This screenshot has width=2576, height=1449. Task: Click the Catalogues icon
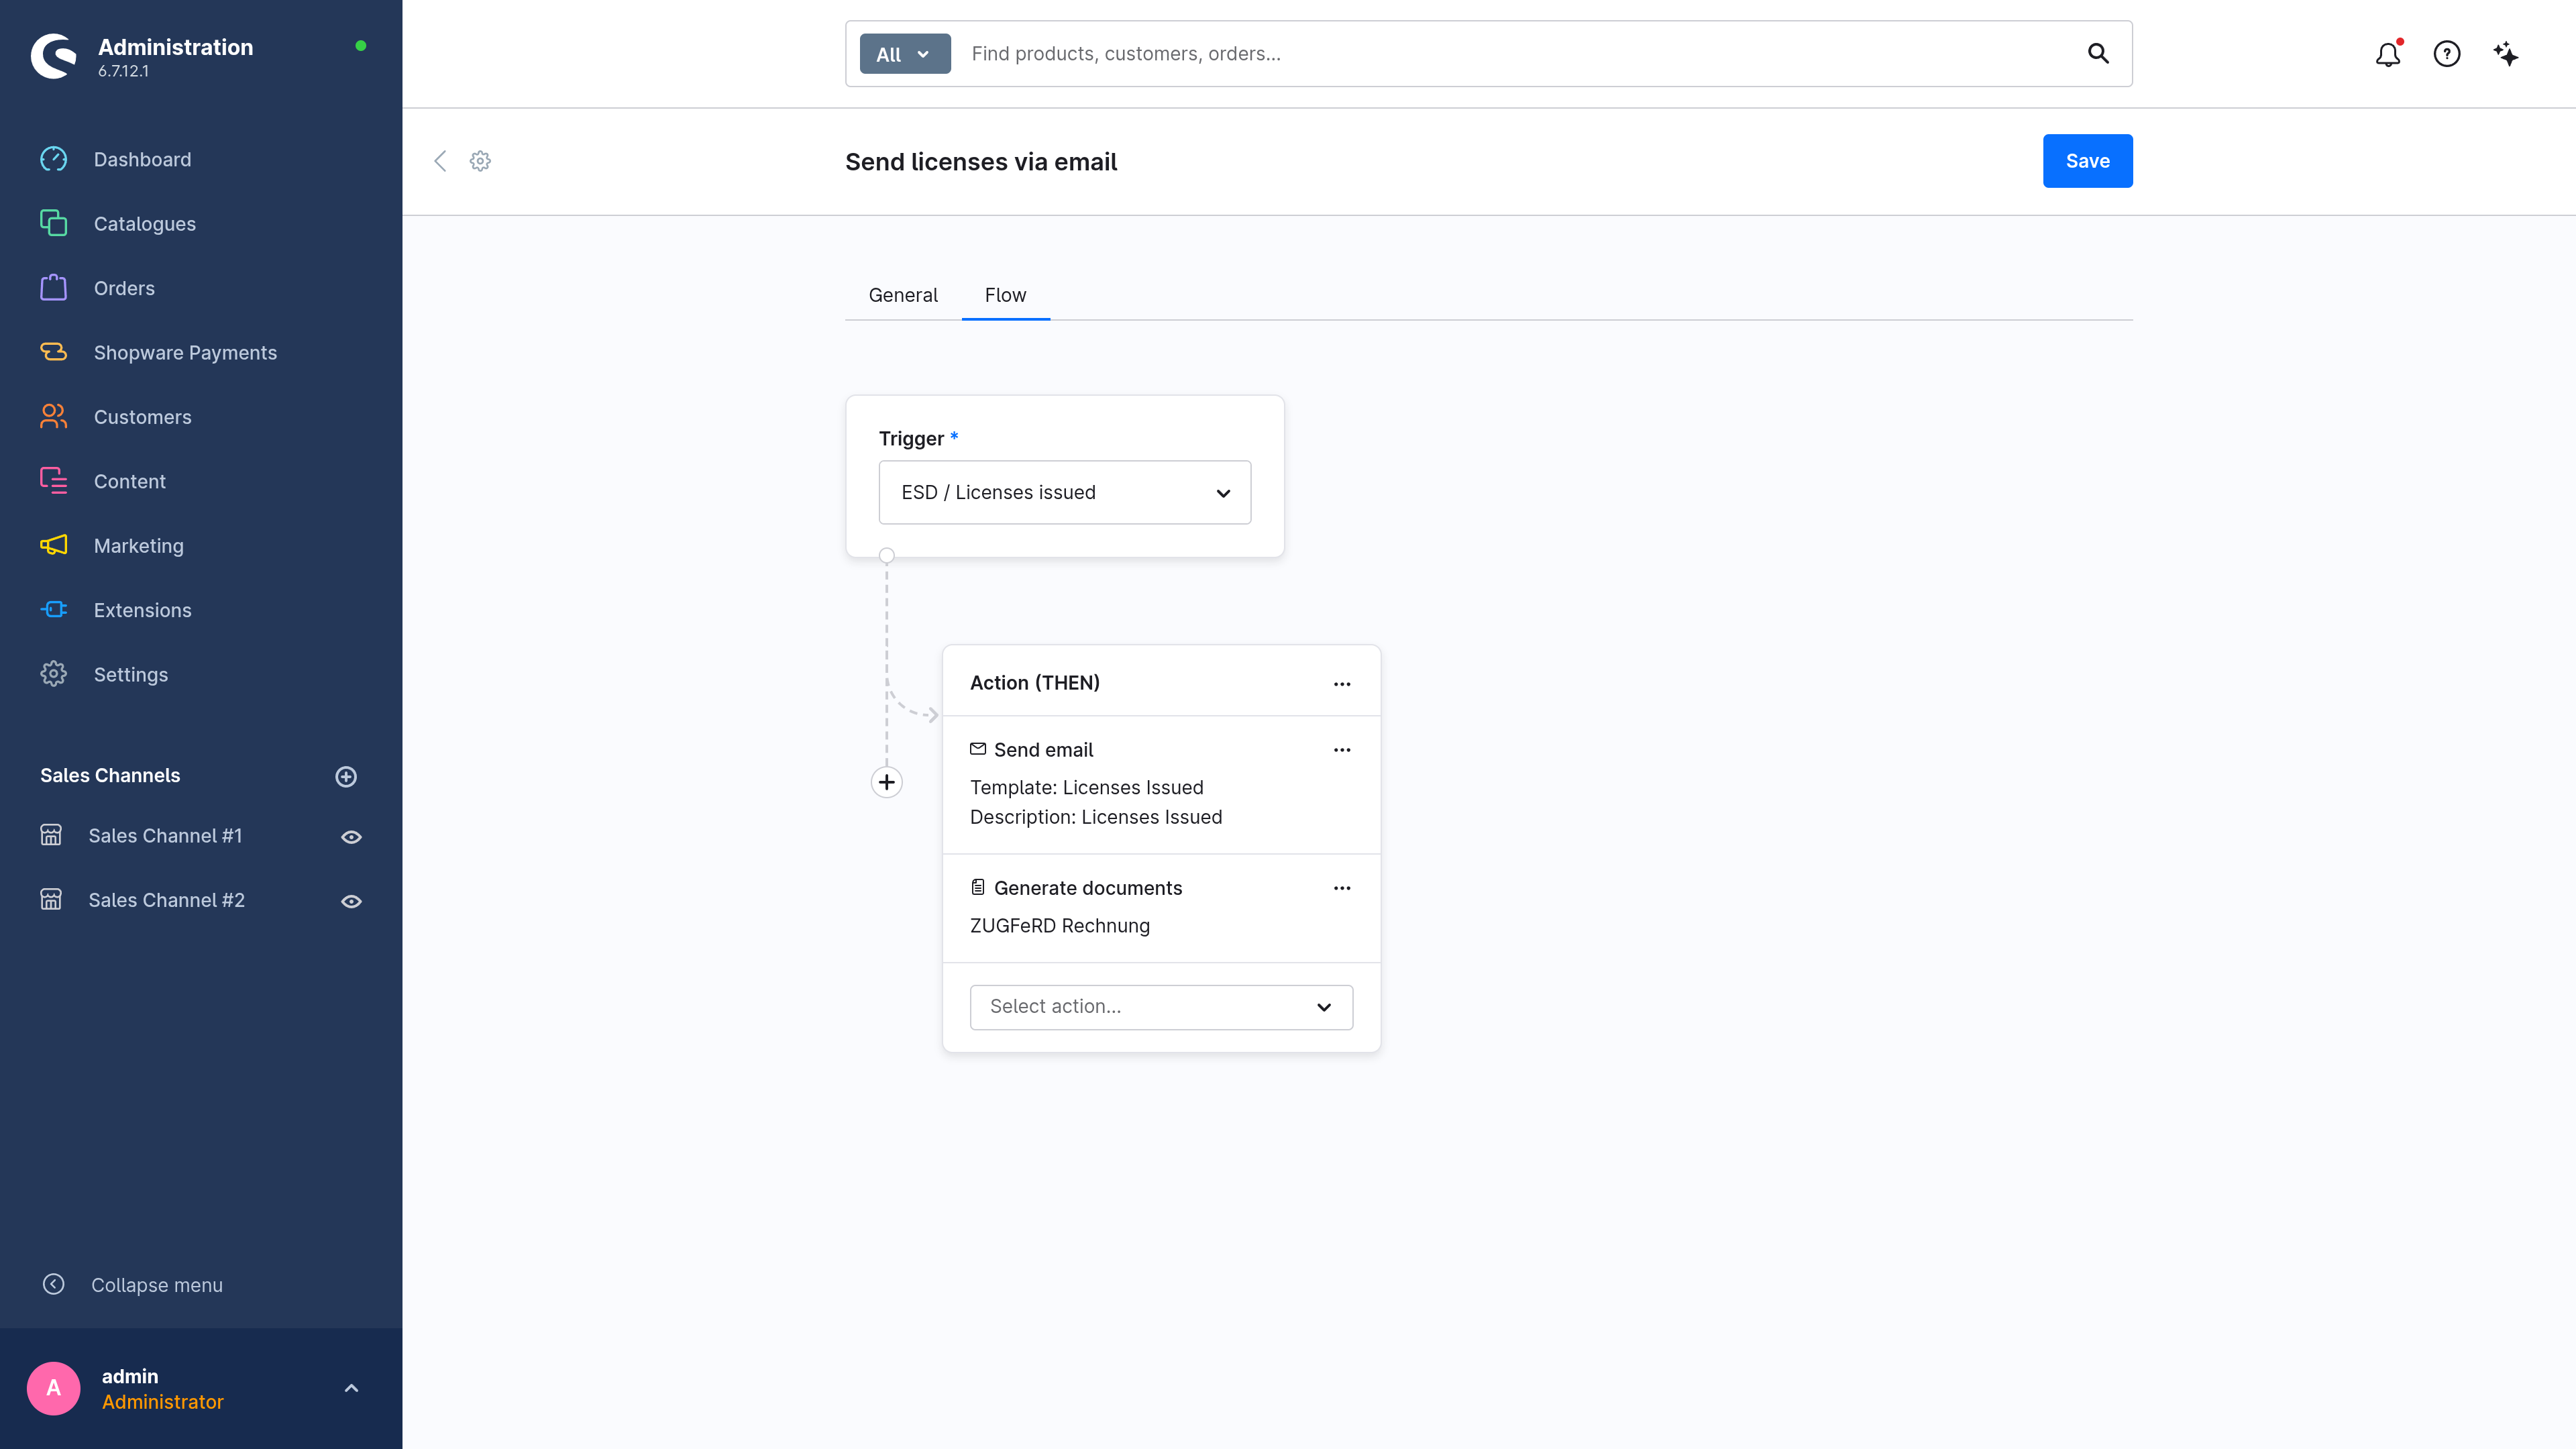[x=53, y=223]
